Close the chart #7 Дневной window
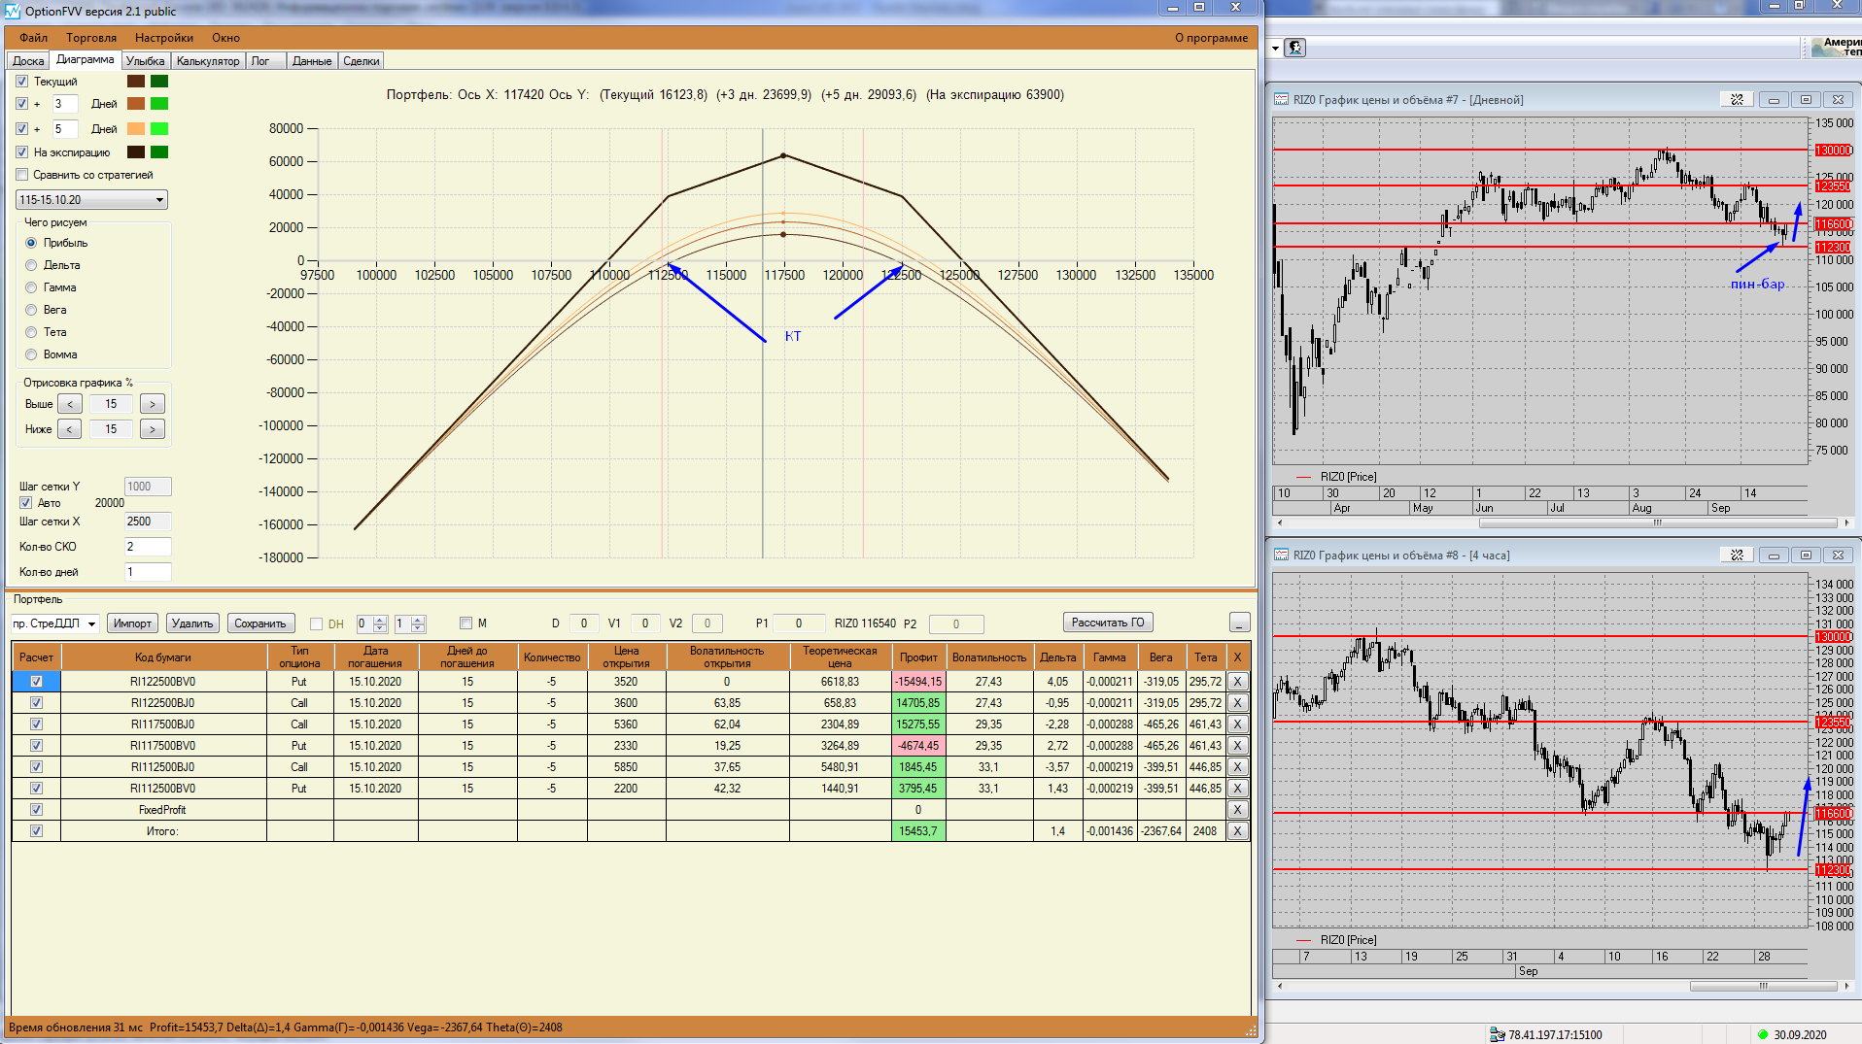This screenshot has width=1862, height=1044. point(1838,99)
